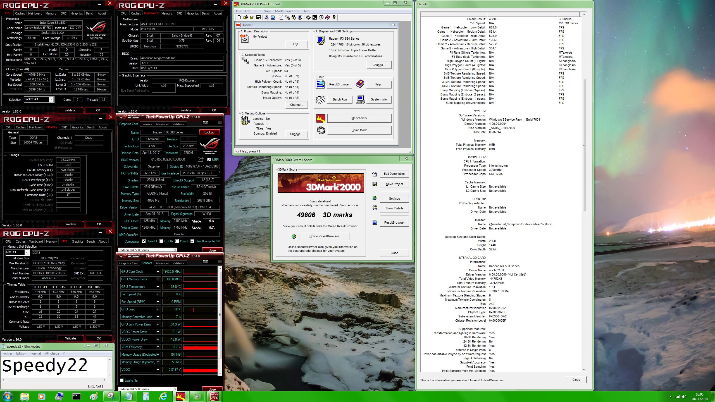Viewport: 715px width, 402px height.
Task: Click Edit Description icon in score dialog
Action: pos(375,174)
